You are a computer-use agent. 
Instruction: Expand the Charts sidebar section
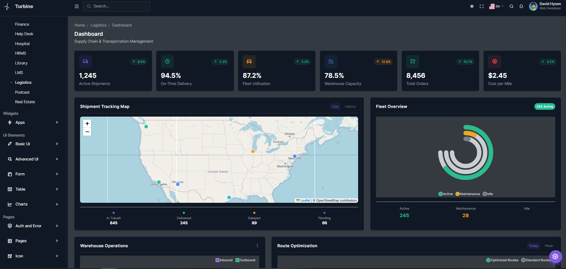[21, 204]
